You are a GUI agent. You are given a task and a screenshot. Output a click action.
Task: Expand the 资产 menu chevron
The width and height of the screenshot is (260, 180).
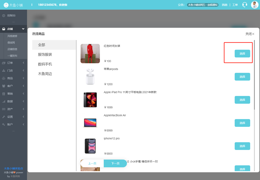[x=23, y=109]
